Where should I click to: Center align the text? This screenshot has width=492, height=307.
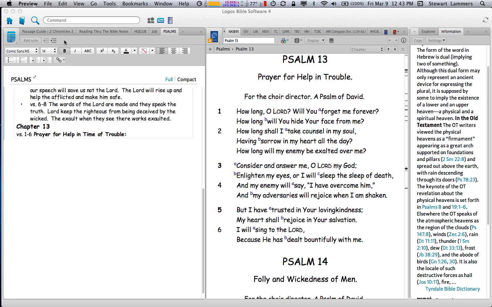(x=174, y=51)
